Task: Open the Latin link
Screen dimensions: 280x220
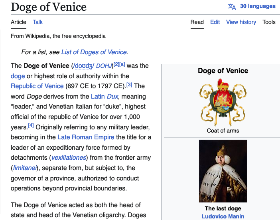Action: tap(98, 96)
